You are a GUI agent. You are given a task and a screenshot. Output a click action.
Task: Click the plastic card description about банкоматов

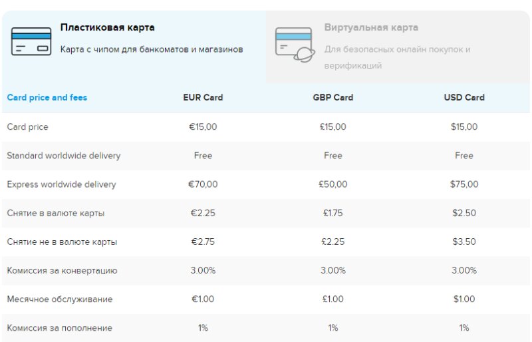coord(152,49)
